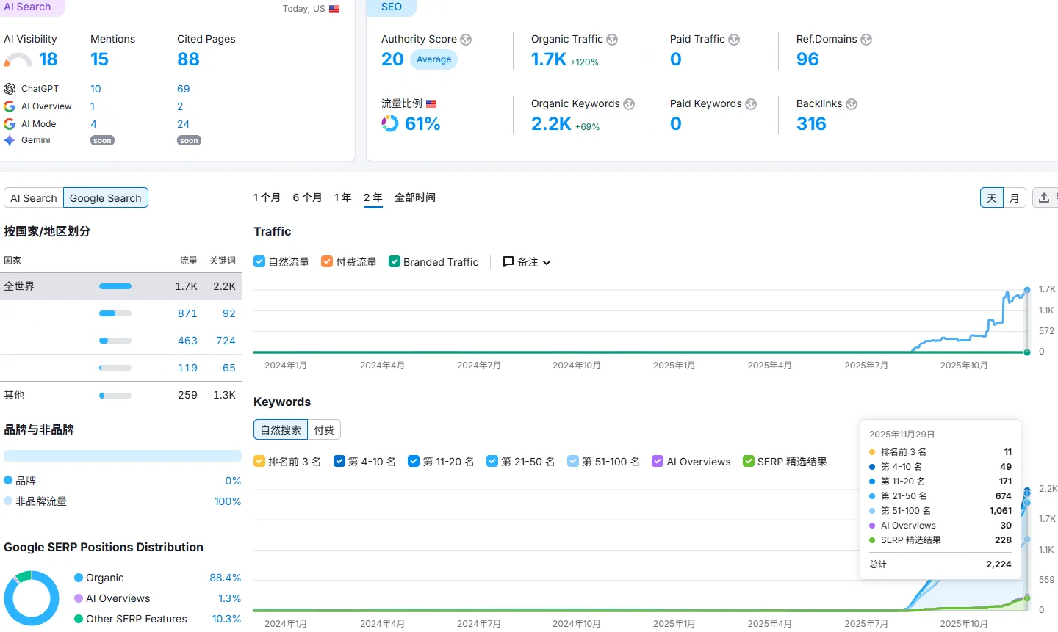The image size is (1058, 632).
Task: Click the Organic legend color dot
Action: [x=79, y=578]
